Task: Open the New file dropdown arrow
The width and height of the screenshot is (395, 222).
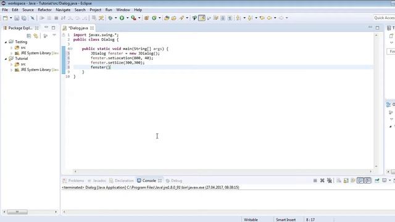Action: point(10,18)
